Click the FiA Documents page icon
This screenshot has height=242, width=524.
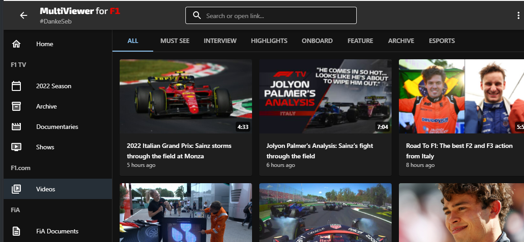16,231
